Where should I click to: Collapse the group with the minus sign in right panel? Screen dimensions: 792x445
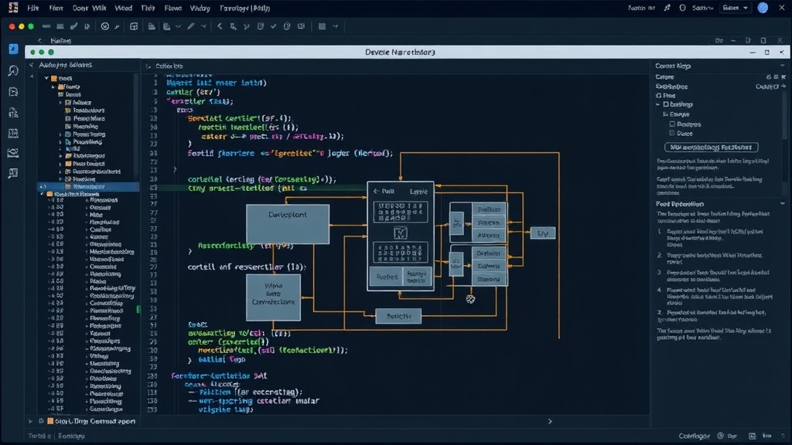click(x=658, y=104)
